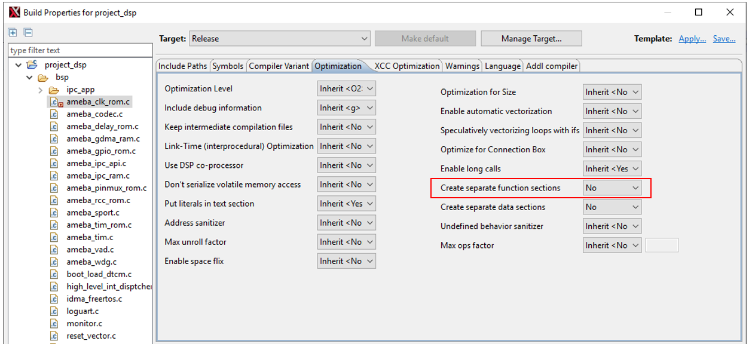Click the ameba_clk_rom.c file icon
749x347 pixels.
coord(55,102)
